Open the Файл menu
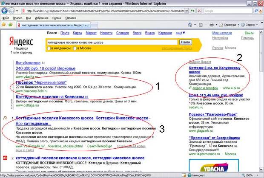 click(6, 18)
